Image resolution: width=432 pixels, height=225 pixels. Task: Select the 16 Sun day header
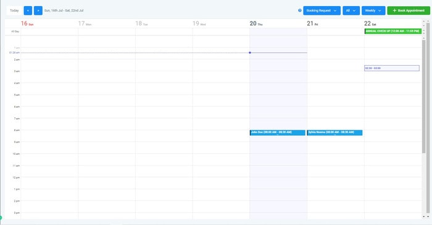pyautogui.click(x=27, y=23)
